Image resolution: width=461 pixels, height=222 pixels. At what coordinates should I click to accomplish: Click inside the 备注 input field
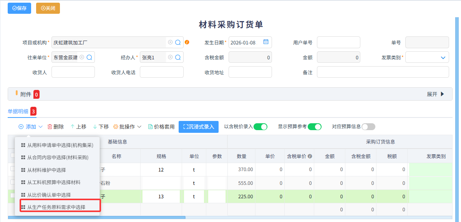pyautogui.click(x=382, y=72)
